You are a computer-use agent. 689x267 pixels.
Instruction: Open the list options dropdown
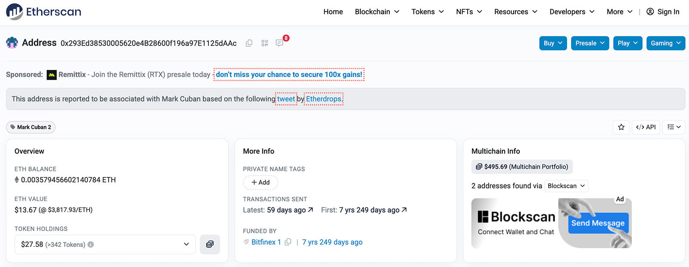click(673, 127)
